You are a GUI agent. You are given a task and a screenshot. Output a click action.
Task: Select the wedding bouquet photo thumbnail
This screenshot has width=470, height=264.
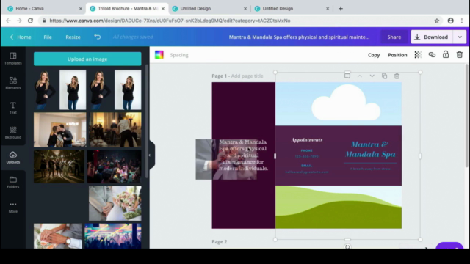pyautogui.click(x=115, y=203)
